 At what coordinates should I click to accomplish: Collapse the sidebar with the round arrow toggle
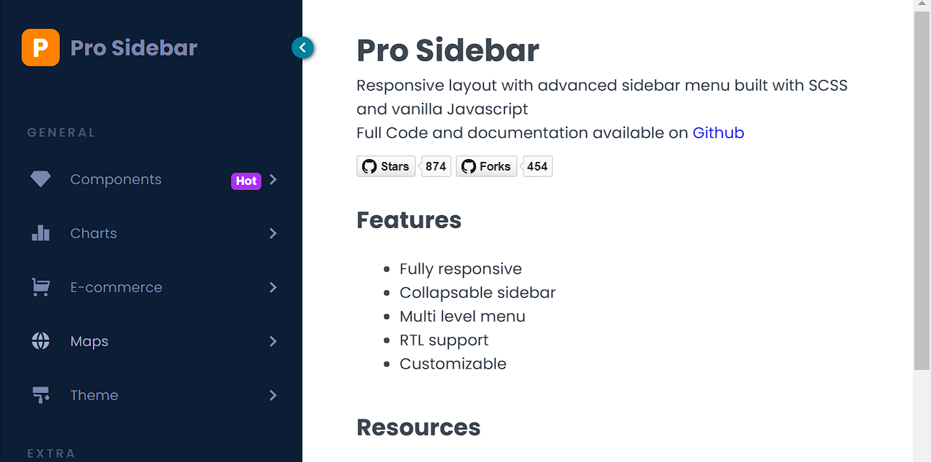tap(302, 47)
